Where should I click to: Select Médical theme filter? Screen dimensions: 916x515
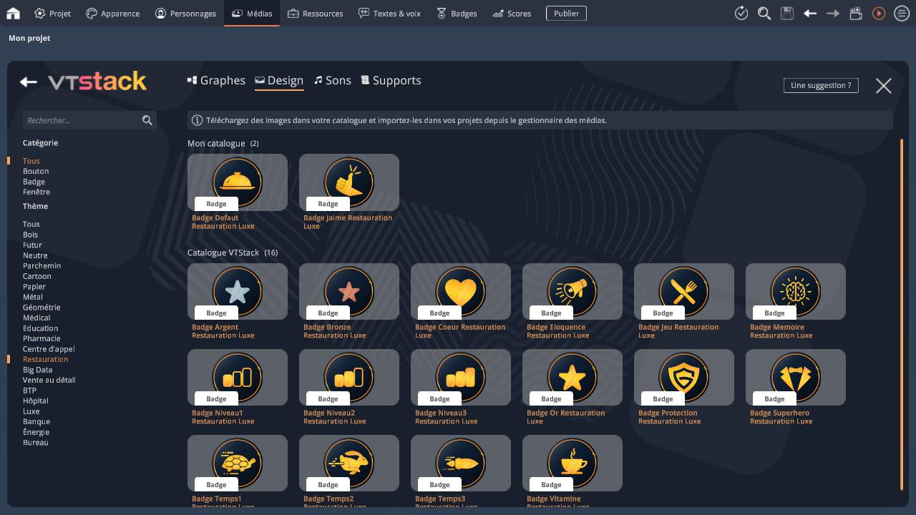[36, 318]
